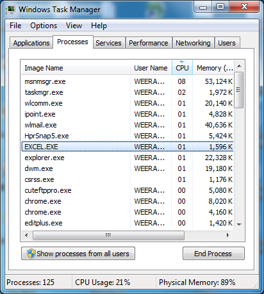Select the EXCEL.EXE process
This screenshot has width=264, height=294.
[x=128, y=147]
